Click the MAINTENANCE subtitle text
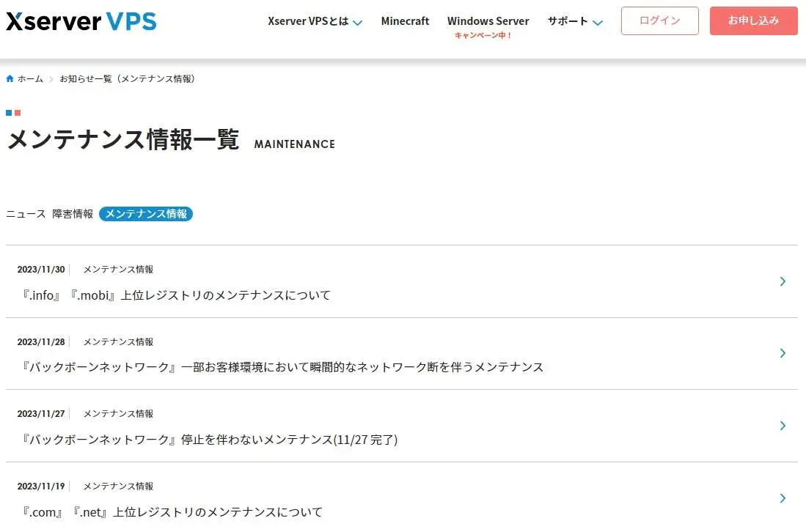This screenshot has width=806, height=529. coord(295,144)
